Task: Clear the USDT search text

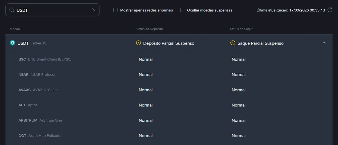Action: click(94, 10)
